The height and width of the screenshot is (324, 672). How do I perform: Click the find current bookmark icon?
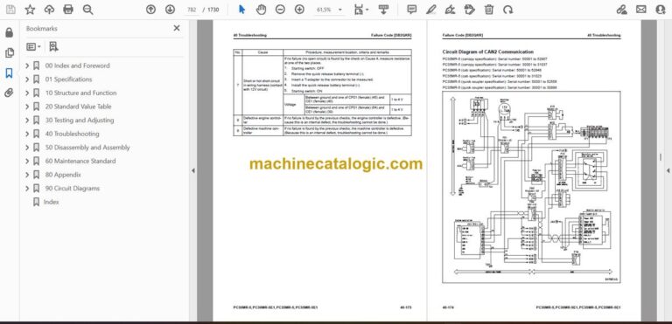(53, 46)
